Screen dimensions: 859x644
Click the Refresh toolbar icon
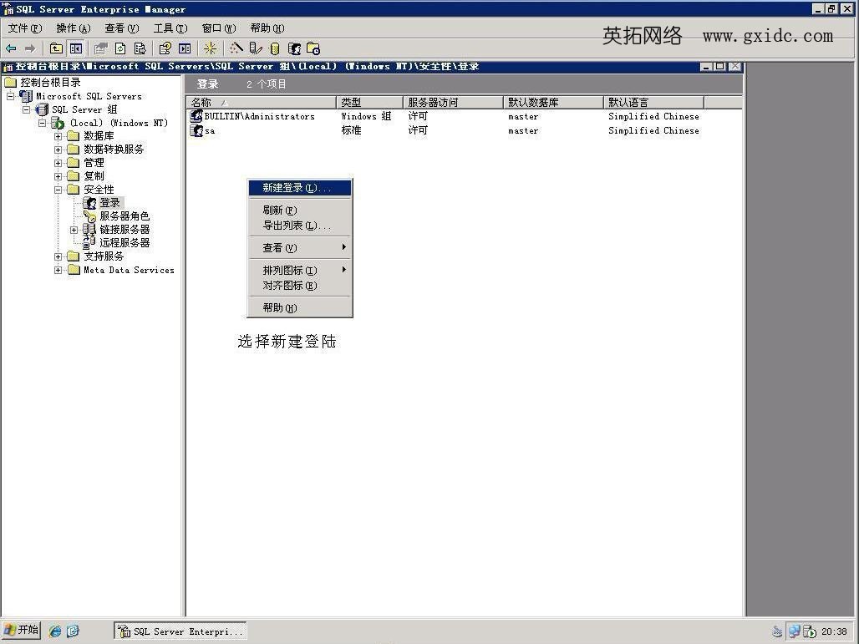pyautogui.click(x=120, y=48)
